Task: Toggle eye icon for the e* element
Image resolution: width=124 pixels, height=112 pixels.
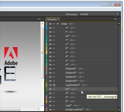Action: coord(50,52)
